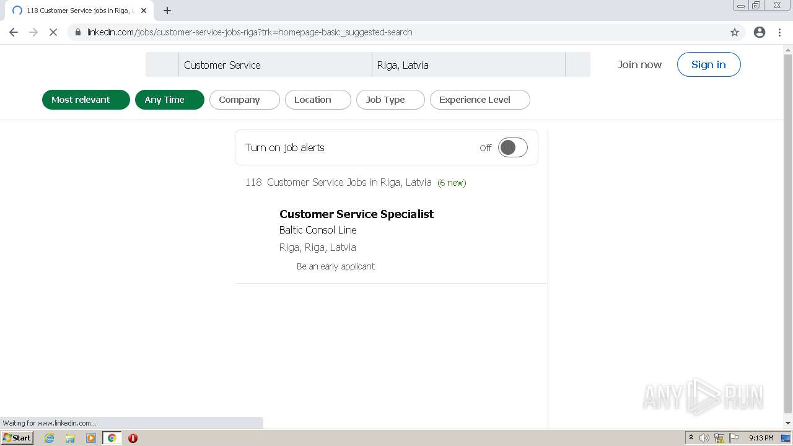Screen dimensions: 793x446
Task: Click the 118 Customer Service Jobs heading
Action: 338,182
